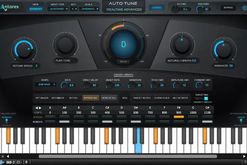Click the Hold button under pitch display
This screenshot has width=247, height=165.
click(123, 62)
